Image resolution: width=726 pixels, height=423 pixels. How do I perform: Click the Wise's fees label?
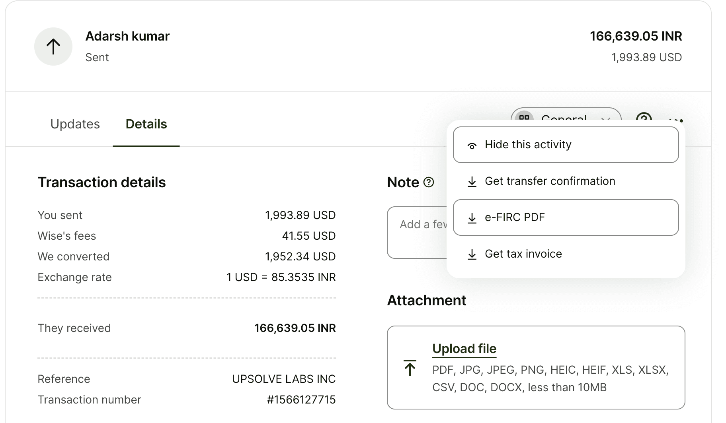click(67, 236)
